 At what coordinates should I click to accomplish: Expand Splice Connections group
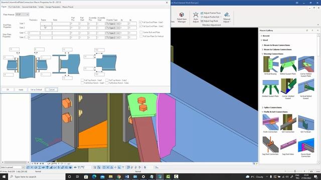(x=262, y=107)
